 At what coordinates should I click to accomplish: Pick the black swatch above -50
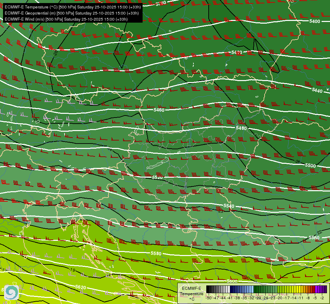(x=208, y=289)
